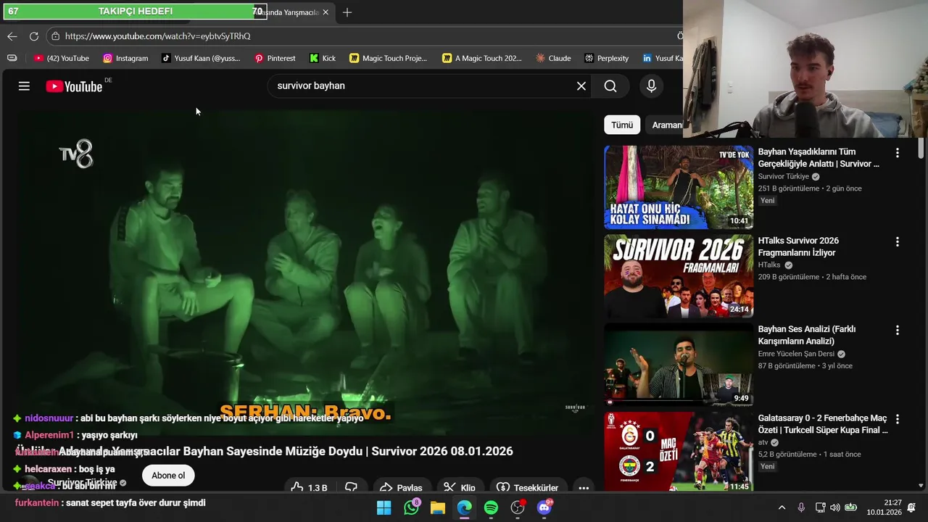Screen dimensions: 928x522
Task: Select the Tümü filter chip
Action: [622, 125]
